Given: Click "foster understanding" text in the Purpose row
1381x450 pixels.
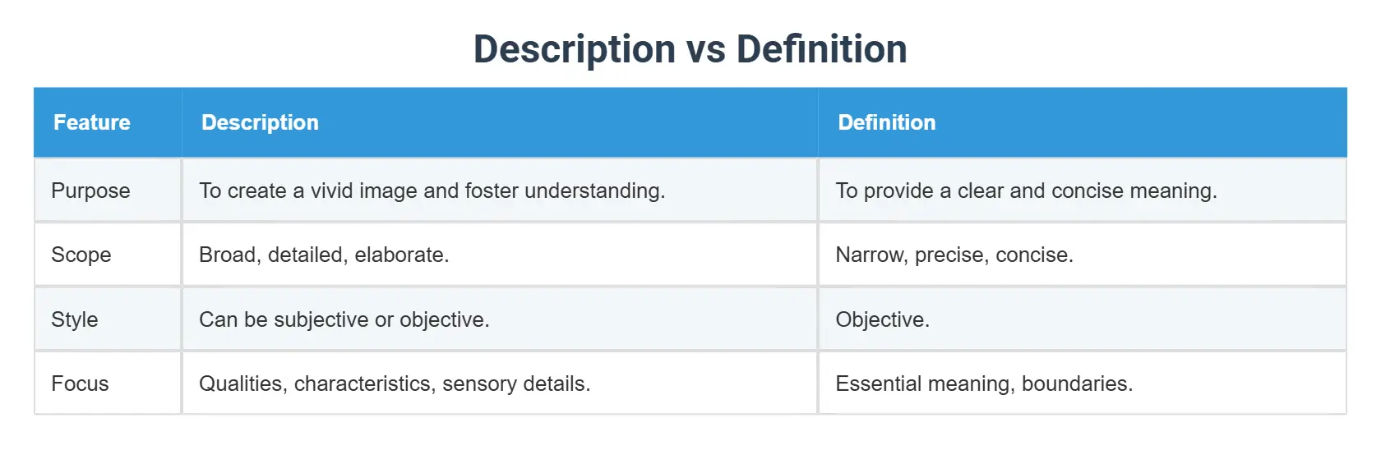Looking at the screenshot, I should tap(564, 191).
